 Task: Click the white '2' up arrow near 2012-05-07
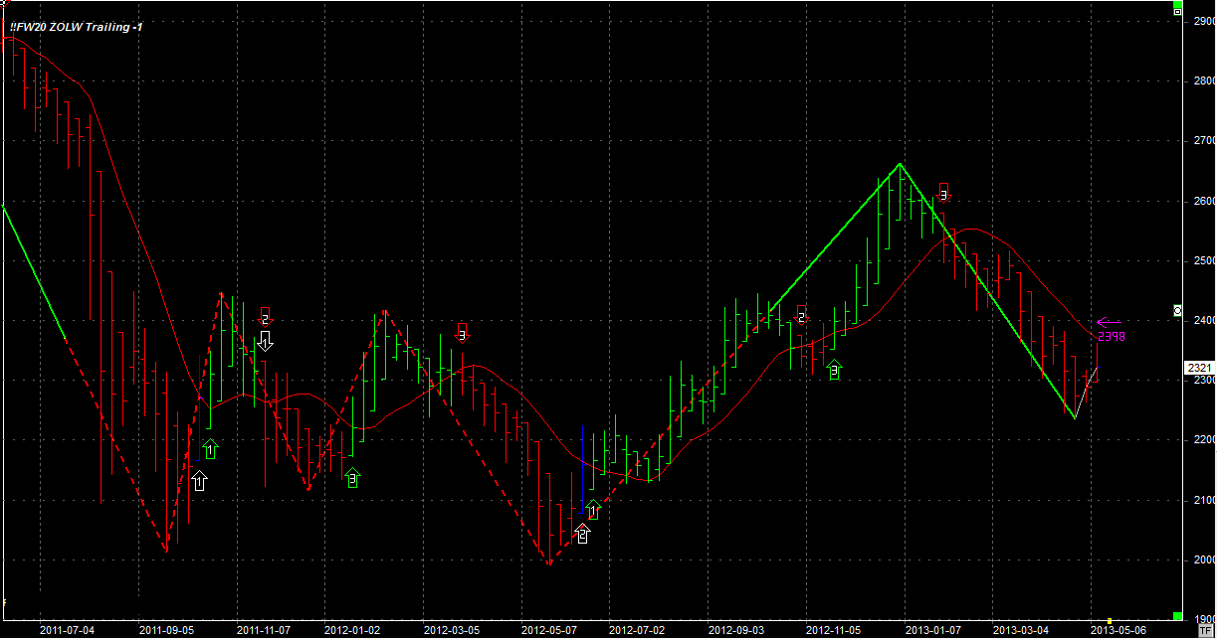coord(582,535)
